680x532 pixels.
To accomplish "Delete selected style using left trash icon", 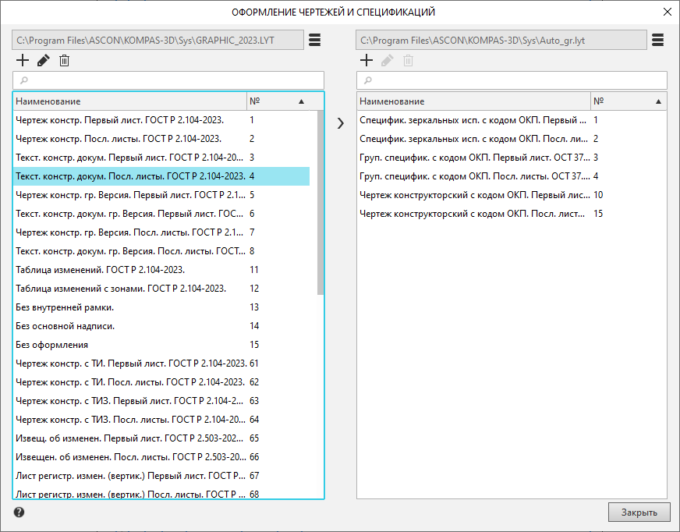I will [x=65, y=60].
